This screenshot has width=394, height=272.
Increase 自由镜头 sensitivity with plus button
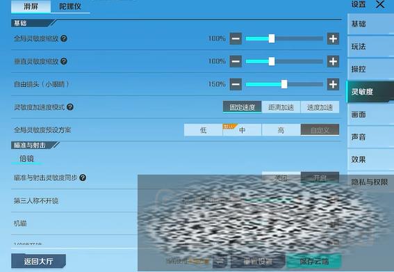point(333,84)
